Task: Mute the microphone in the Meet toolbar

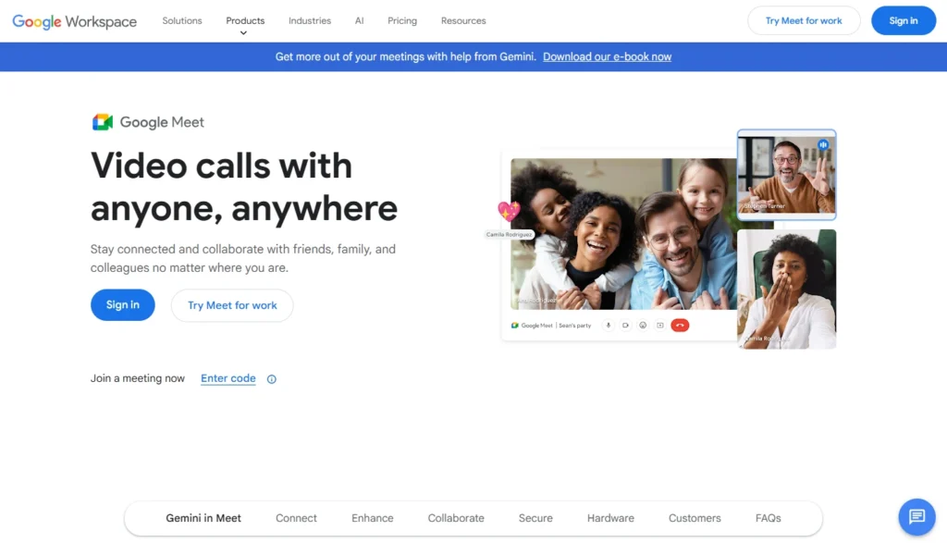Action: [x=608, y=325]
